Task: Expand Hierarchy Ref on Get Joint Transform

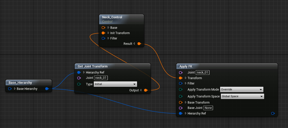Action: [x=84, y=73]
